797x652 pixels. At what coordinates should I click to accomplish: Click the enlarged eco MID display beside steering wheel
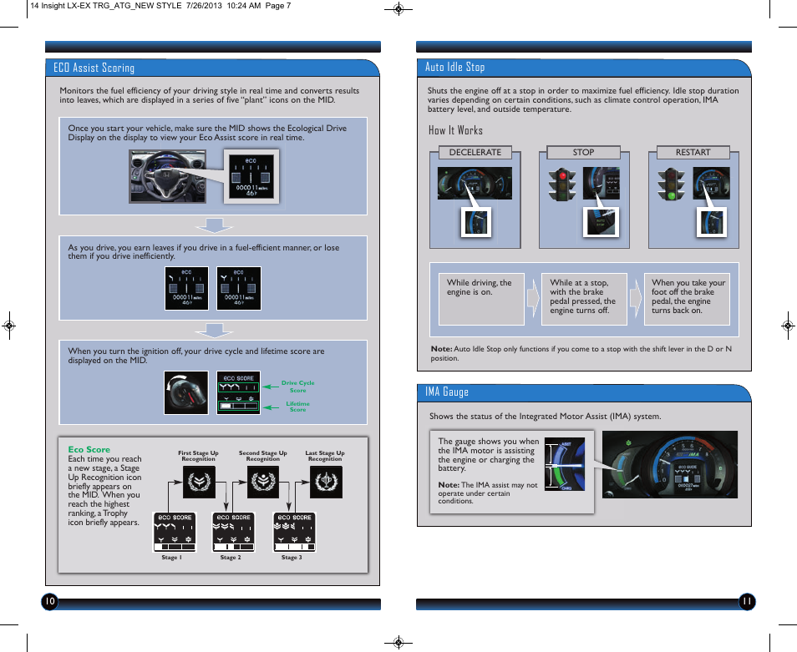(x=251, y=176)
